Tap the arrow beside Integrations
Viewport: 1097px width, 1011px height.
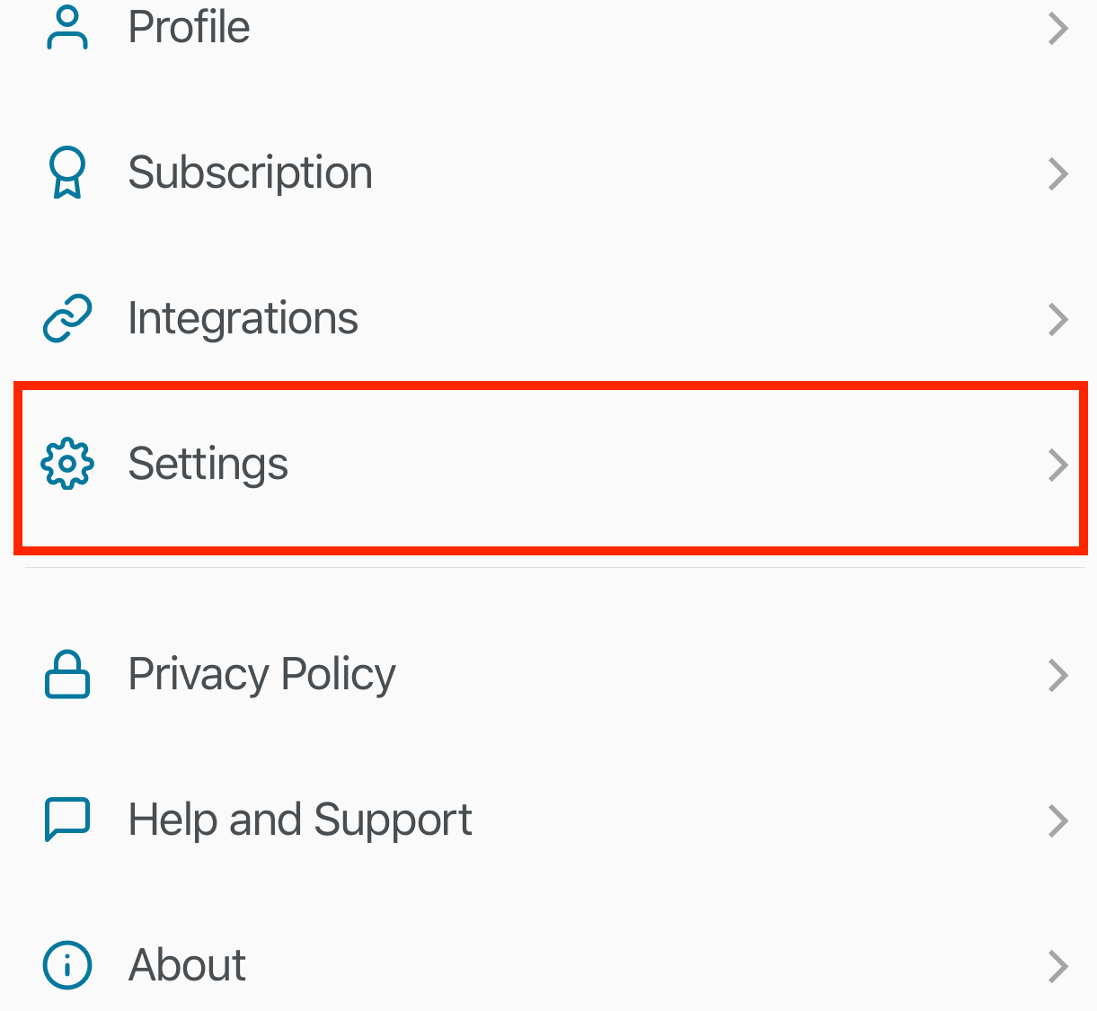pyautogui.click(x=1058, y=319)
